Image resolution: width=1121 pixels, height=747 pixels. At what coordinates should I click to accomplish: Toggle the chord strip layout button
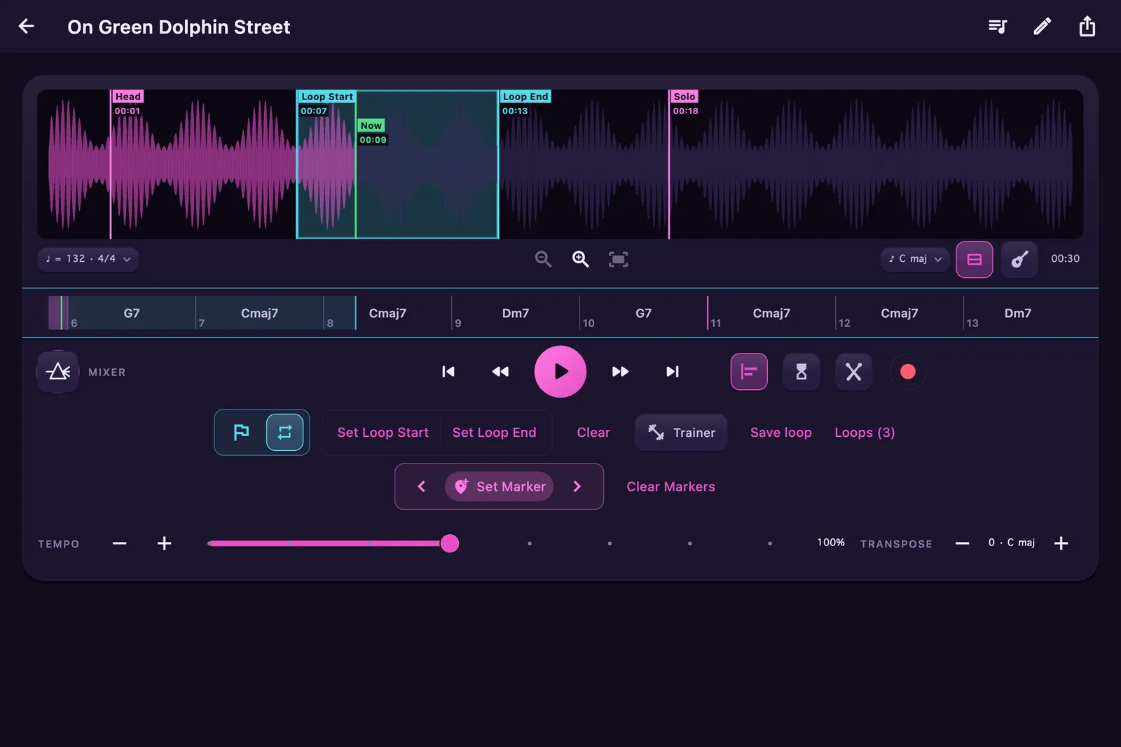[975, 259]
